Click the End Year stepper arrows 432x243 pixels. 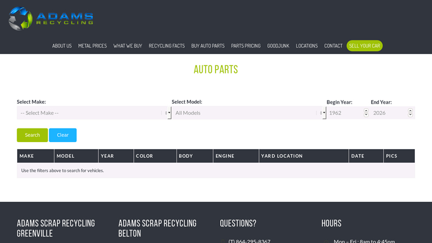point(410,113)
